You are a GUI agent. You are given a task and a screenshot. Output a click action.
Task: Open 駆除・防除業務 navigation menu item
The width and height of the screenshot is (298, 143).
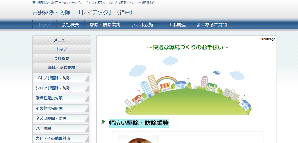105,25
